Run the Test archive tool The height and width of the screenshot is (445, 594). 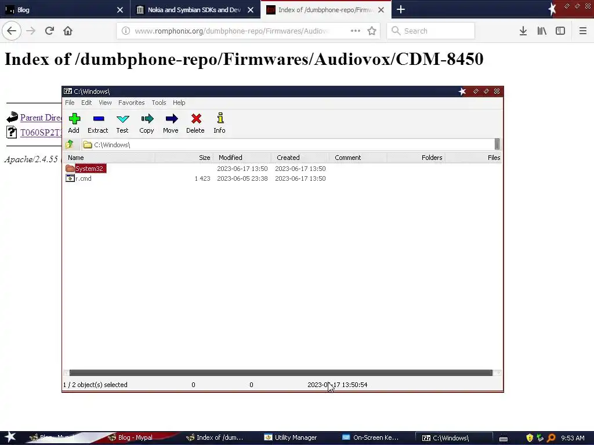tap(122, 123)
